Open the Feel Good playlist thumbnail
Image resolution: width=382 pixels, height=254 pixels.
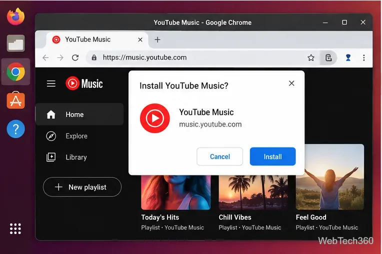pos(330,177)
